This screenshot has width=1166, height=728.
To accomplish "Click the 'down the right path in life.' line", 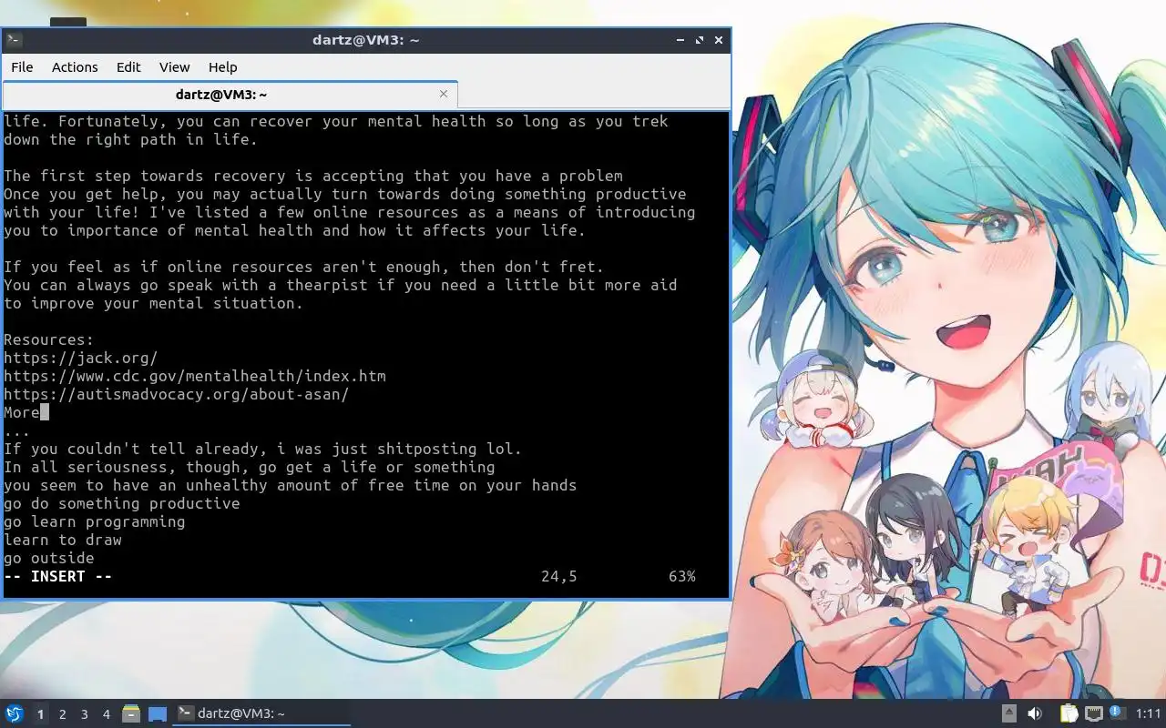I will point(131,139).
